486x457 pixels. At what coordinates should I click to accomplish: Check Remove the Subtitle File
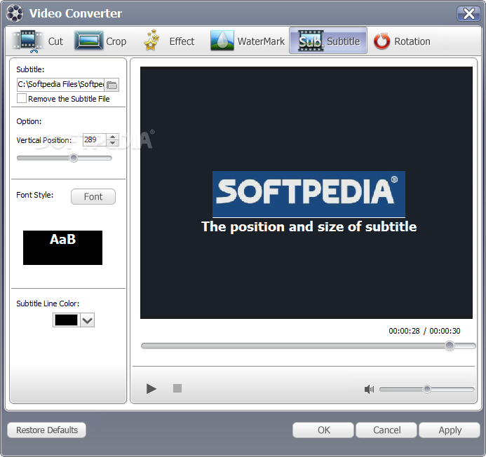[x=22, y=99]
